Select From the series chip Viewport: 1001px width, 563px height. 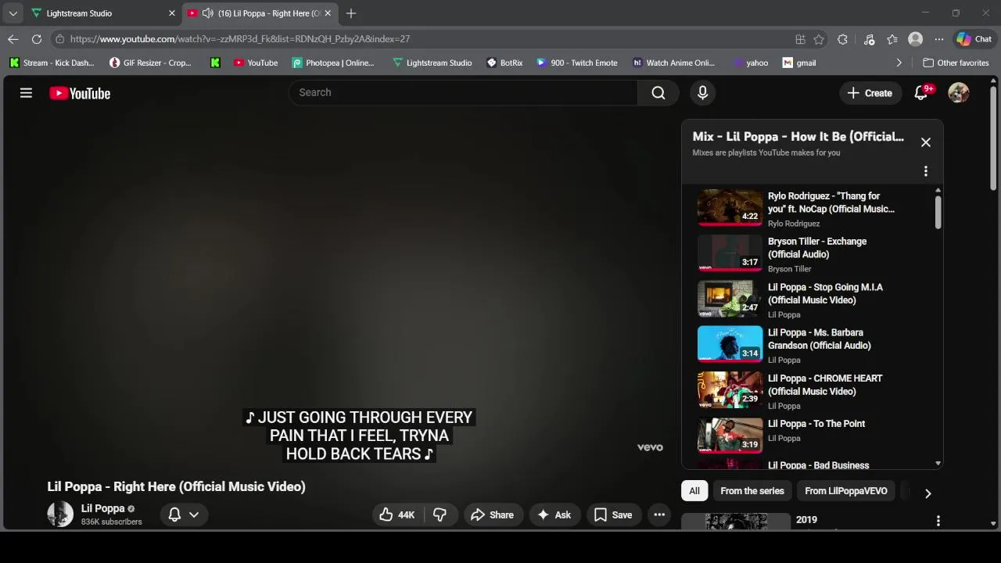coord(752,491)
